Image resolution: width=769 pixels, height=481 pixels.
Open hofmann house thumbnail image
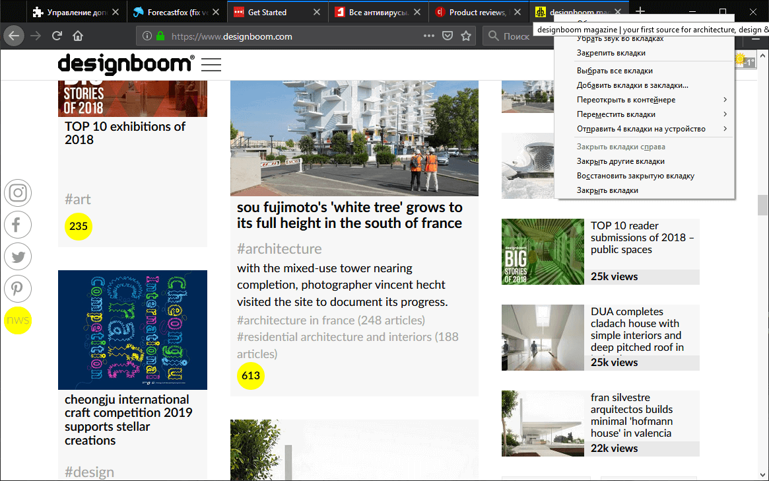click(x=543, y=424)
